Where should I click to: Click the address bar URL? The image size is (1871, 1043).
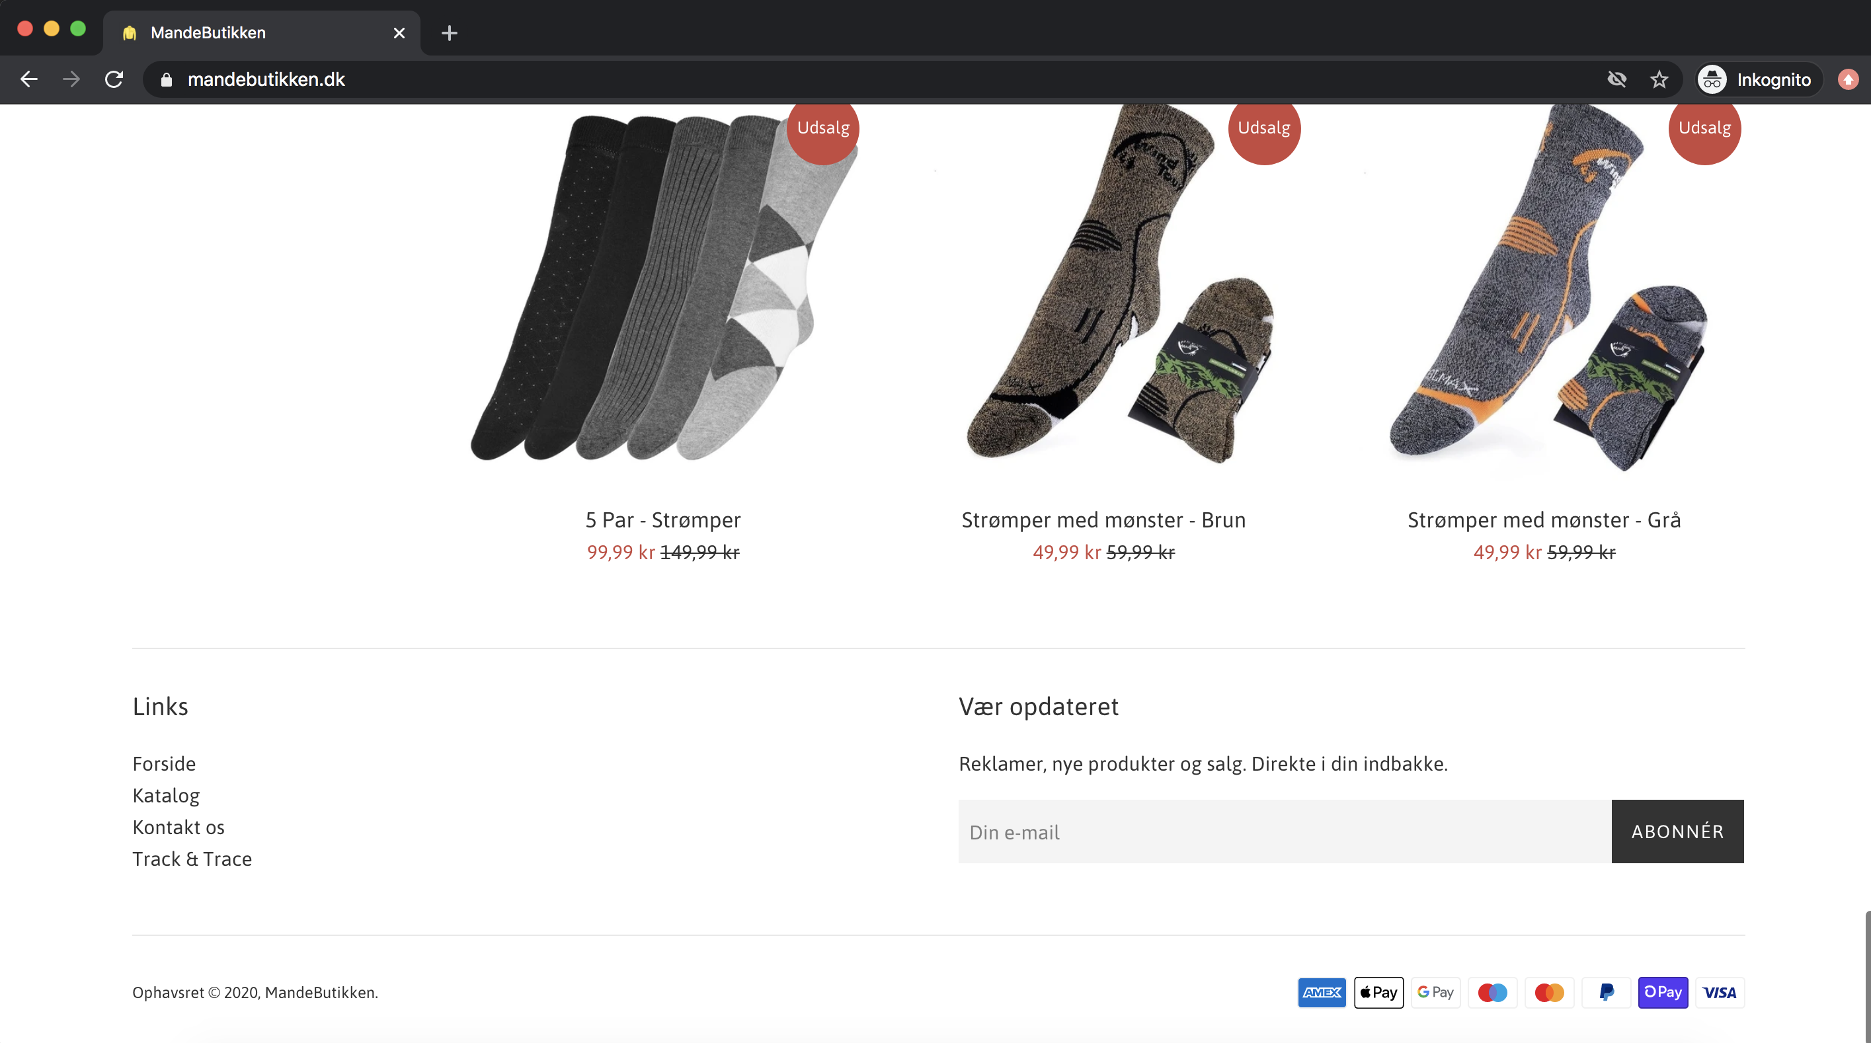click(x=266, y=79)
